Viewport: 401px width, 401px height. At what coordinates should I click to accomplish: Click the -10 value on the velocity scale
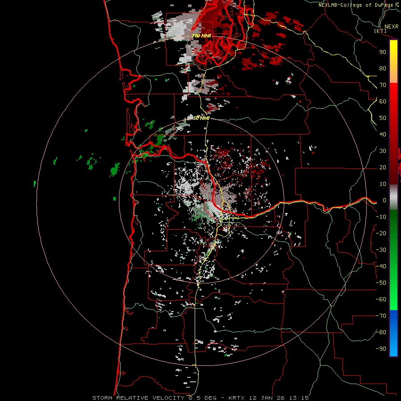pos(381,217)
